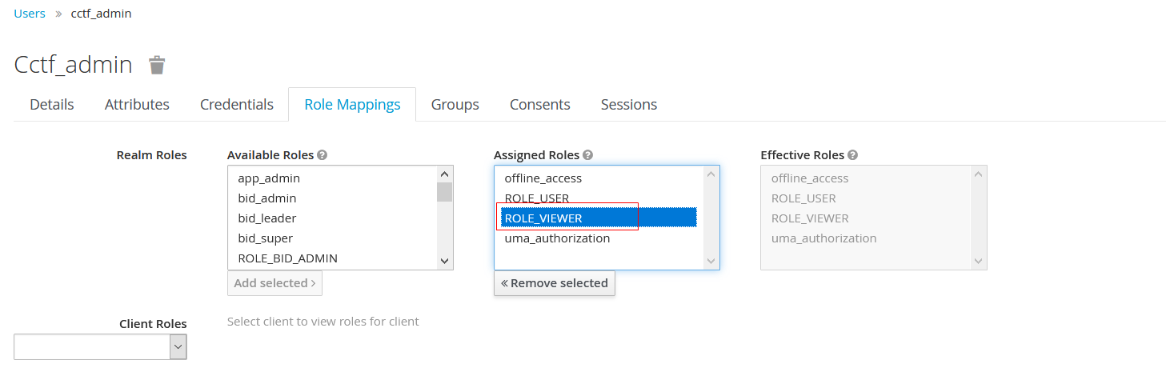The height and width of the screenshot is (384, 1166).
Task: Show the Sessions tab
Action: coord(629,105)
